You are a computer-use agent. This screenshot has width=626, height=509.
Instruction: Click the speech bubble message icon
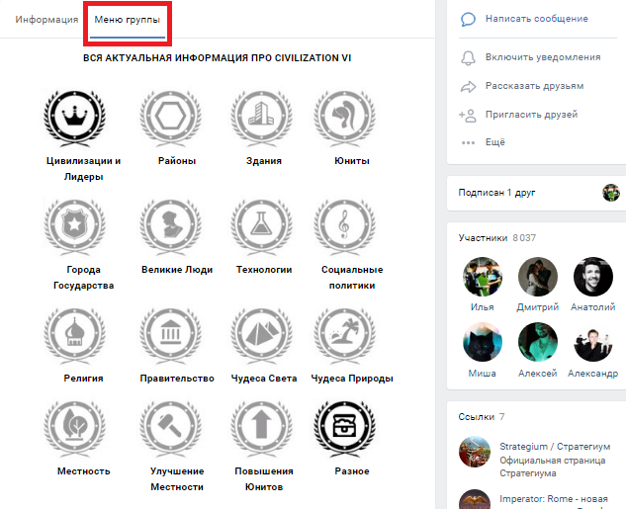click(x=468, y=19)
